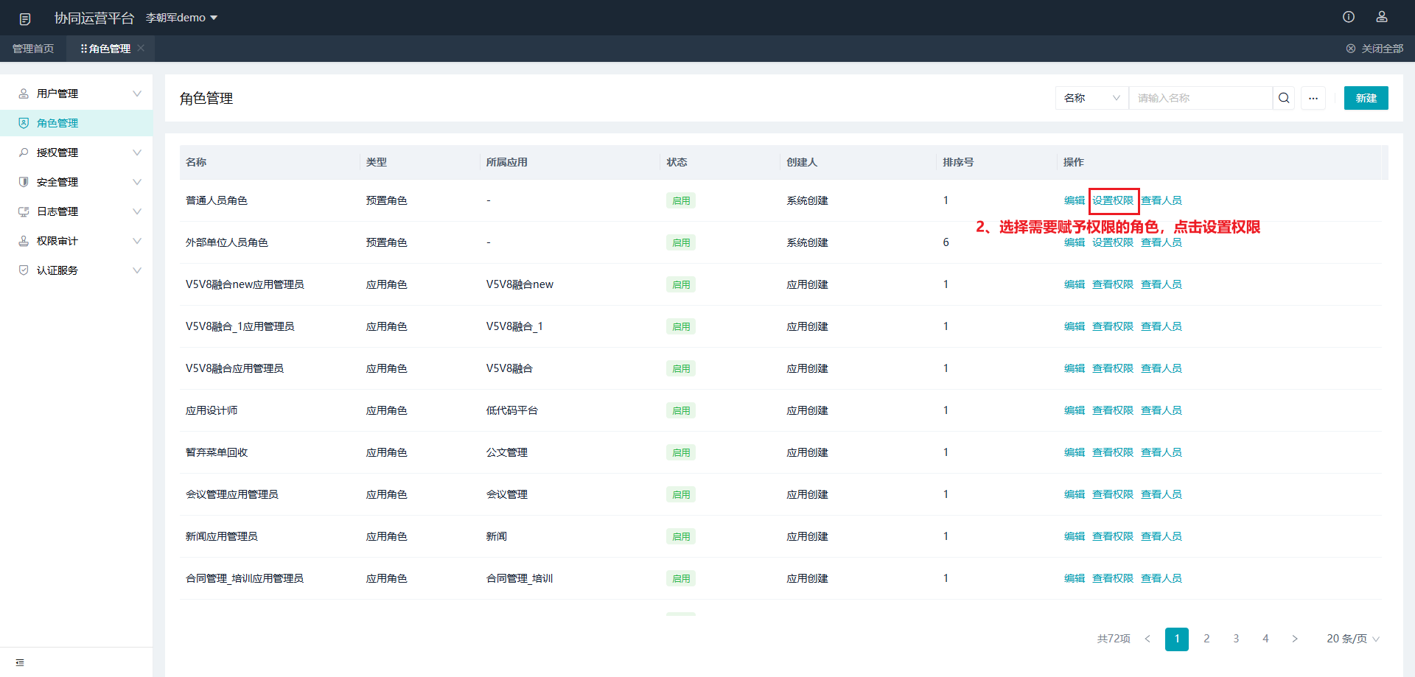The image size is (1415, 677).
Task: Switch to the 管理首页 tab
Action: click(x=33, y=49)
